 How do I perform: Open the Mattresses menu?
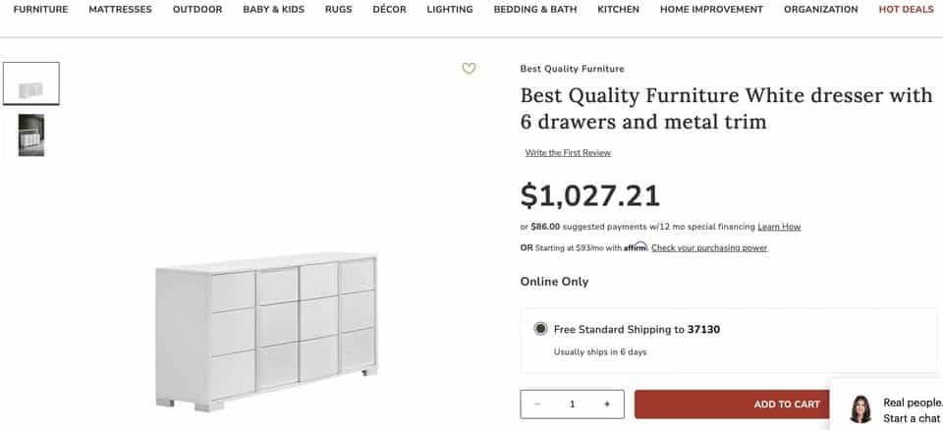[x=120, y=10]
